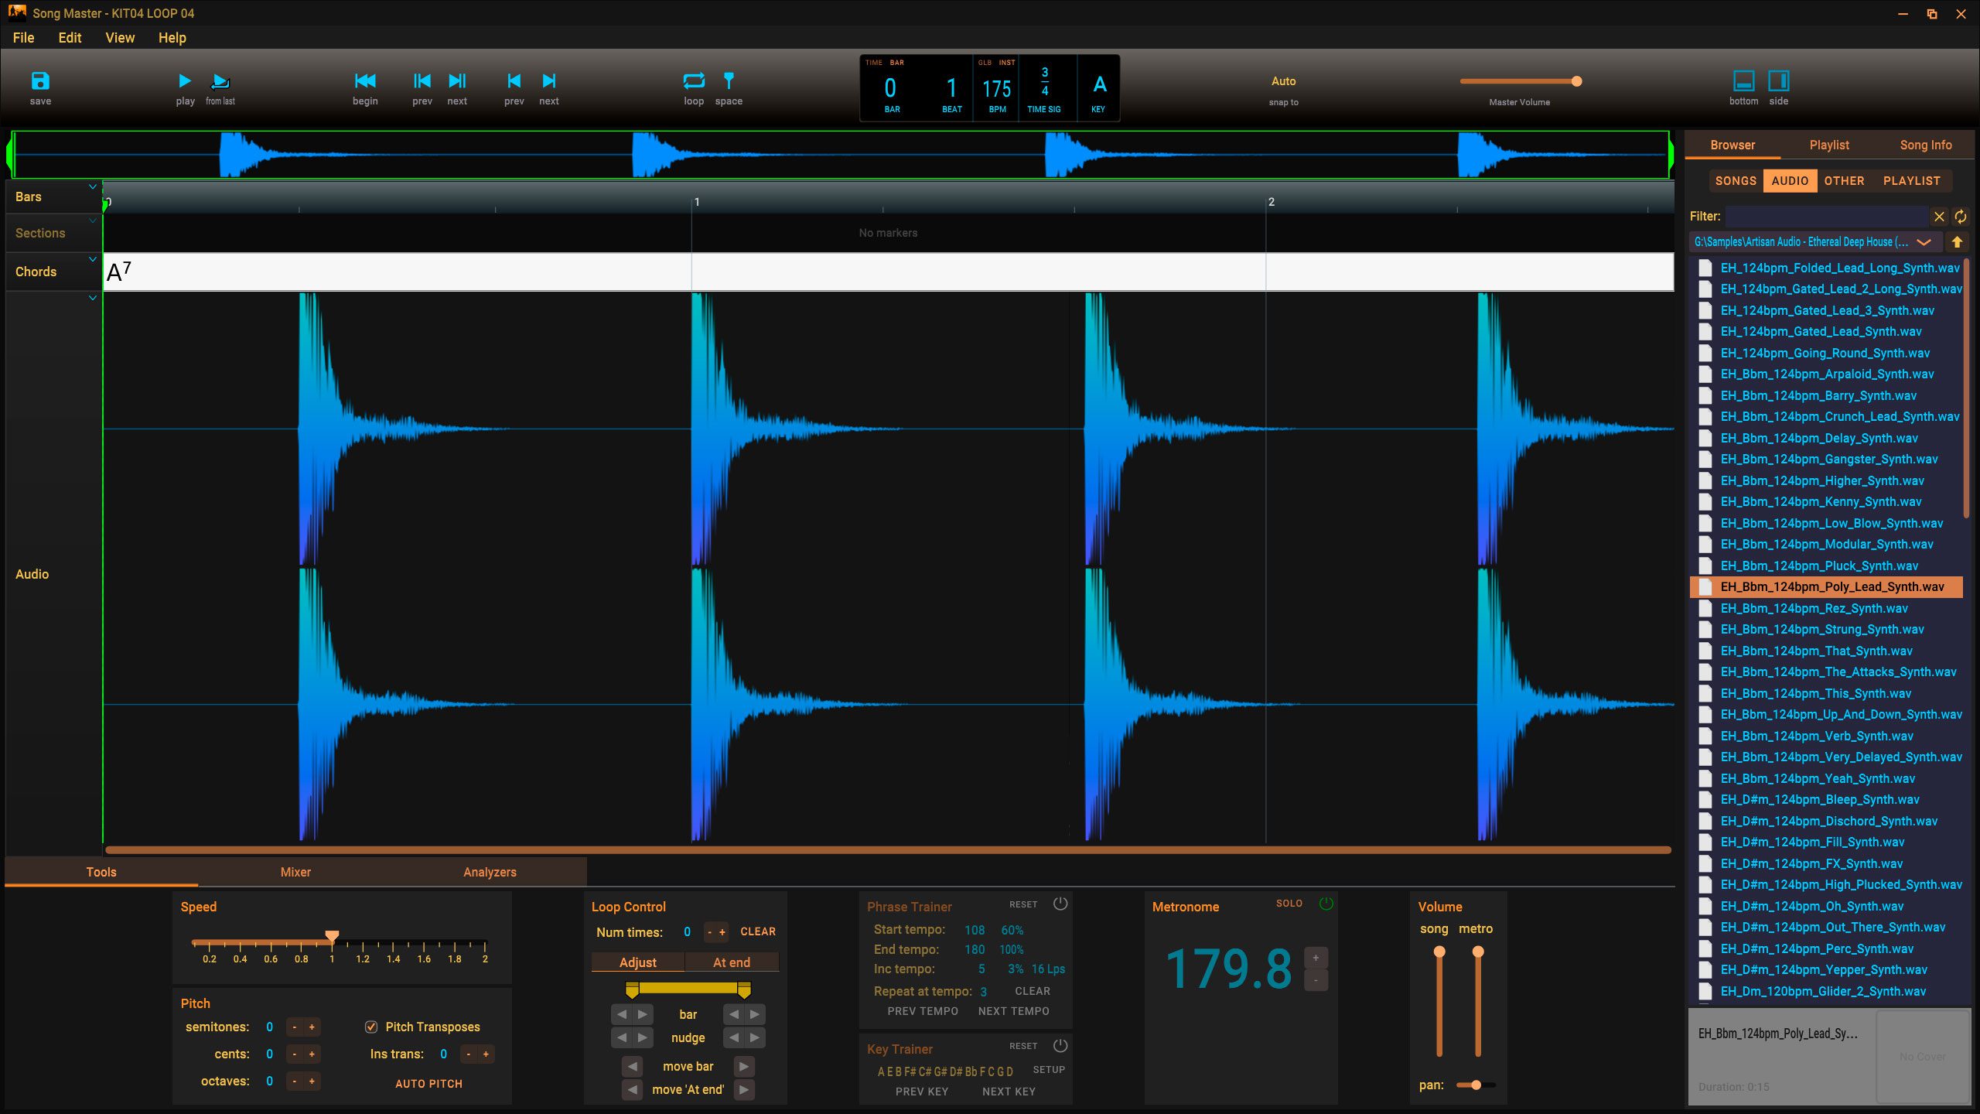The image size is (1980, 1114).
Task: Open the 3/4 time signature selector
Action: 1044,82
